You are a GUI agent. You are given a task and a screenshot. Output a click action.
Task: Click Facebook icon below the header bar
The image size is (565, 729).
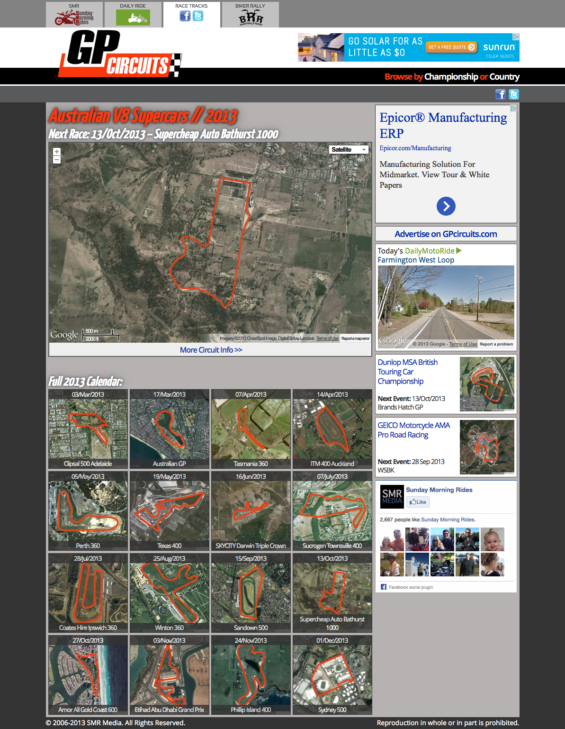[x=501, y=94]
